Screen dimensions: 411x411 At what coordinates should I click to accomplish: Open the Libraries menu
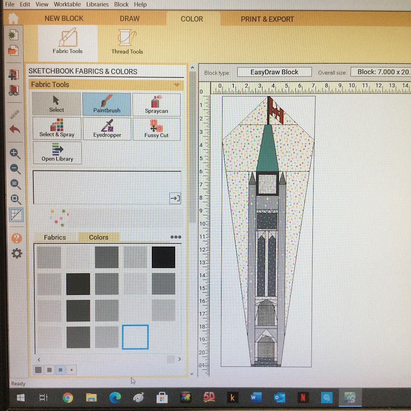tap(97, 4)
